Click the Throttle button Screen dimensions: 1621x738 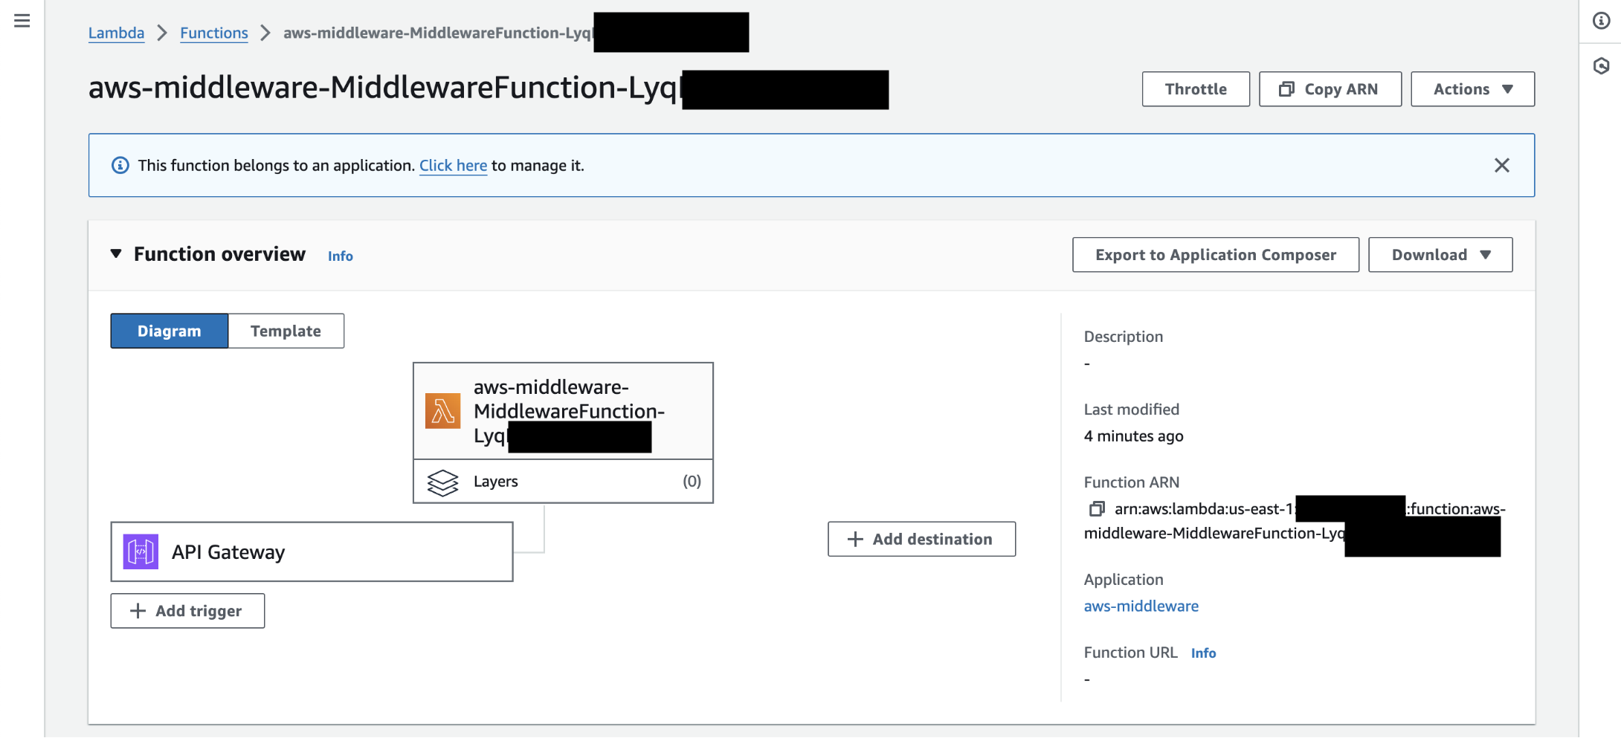pos(1196,88)
